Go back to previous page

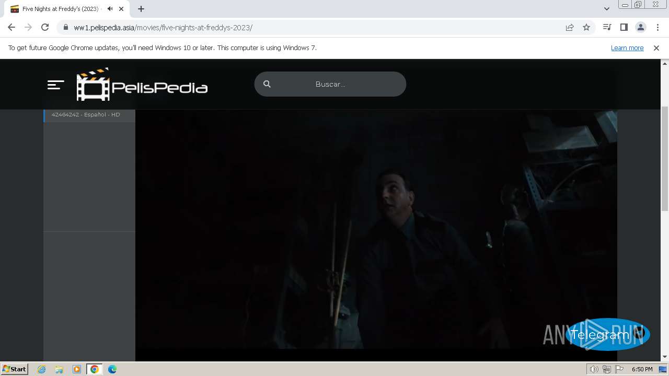11,27
